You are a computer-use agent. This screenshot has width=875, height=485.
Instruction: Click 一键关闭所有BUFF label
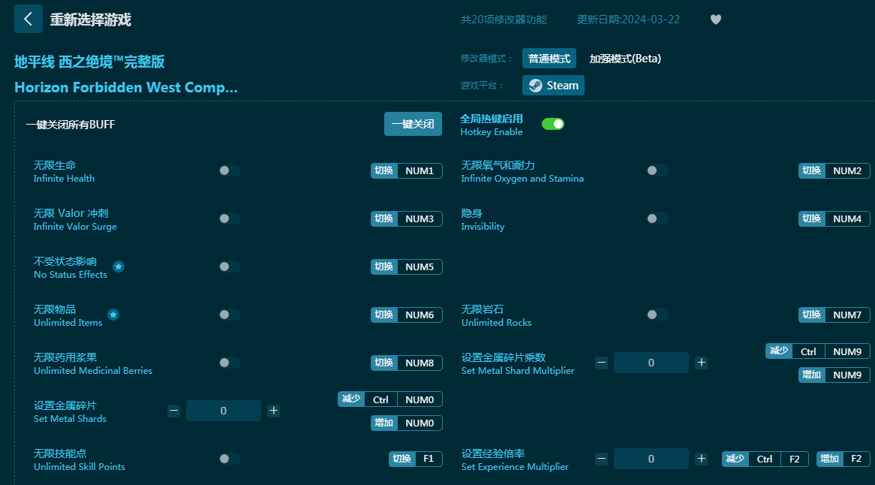[x=71, y=125]
